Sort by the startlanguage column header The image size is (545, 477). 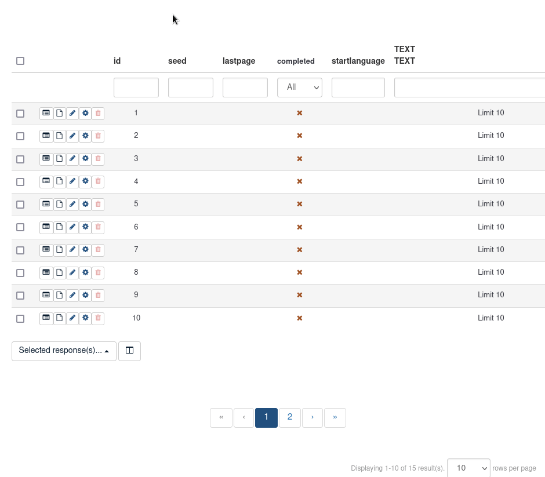coord(358,61)
